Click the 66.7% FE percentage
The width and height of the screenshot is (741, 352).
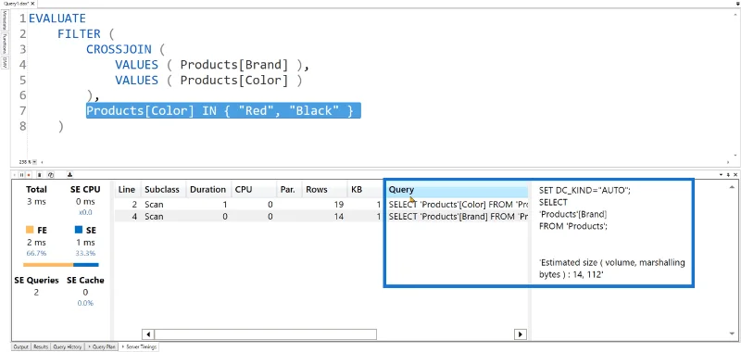pos(36,253)
